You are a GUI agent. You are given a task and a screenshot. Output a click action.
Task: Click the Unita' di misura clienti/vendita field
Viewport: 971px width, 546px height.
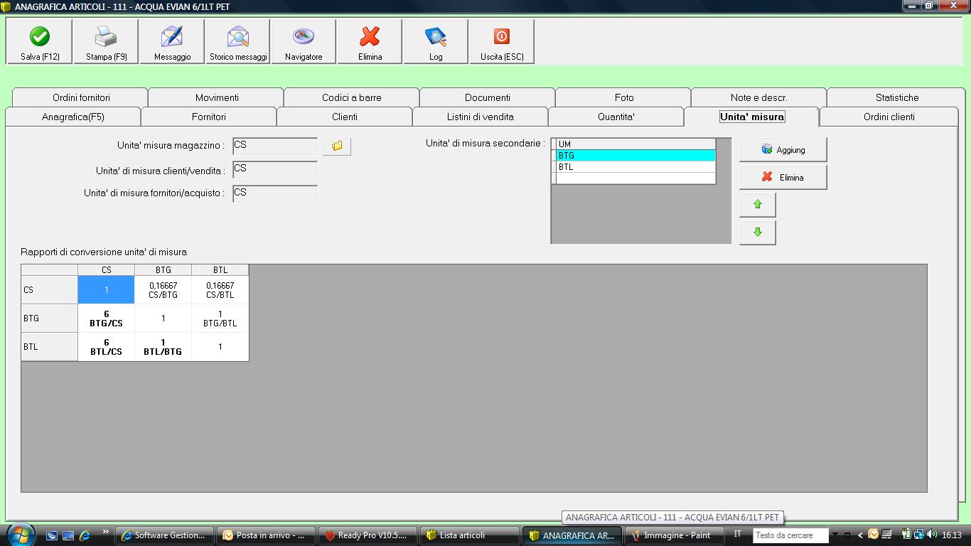[275, 170]
